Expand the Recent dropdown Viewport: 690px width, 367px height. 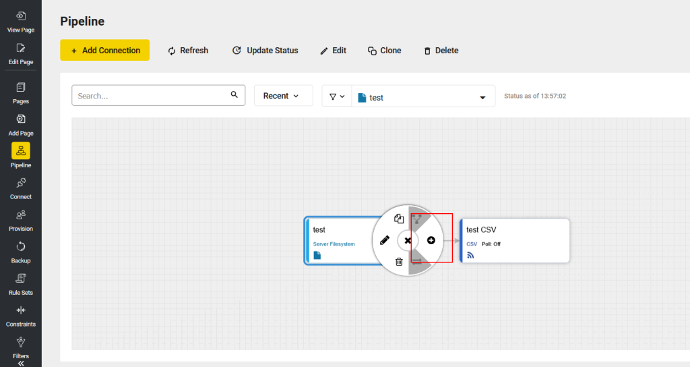coord(283,96)
